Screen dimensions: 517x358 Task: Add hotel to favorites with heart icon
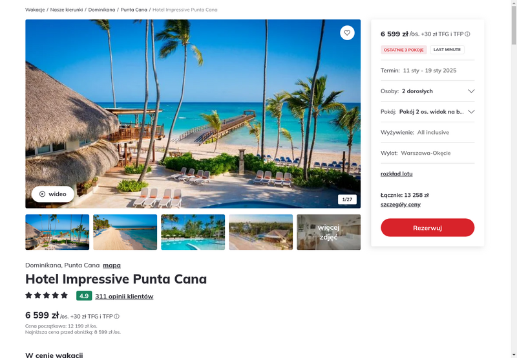347,33
